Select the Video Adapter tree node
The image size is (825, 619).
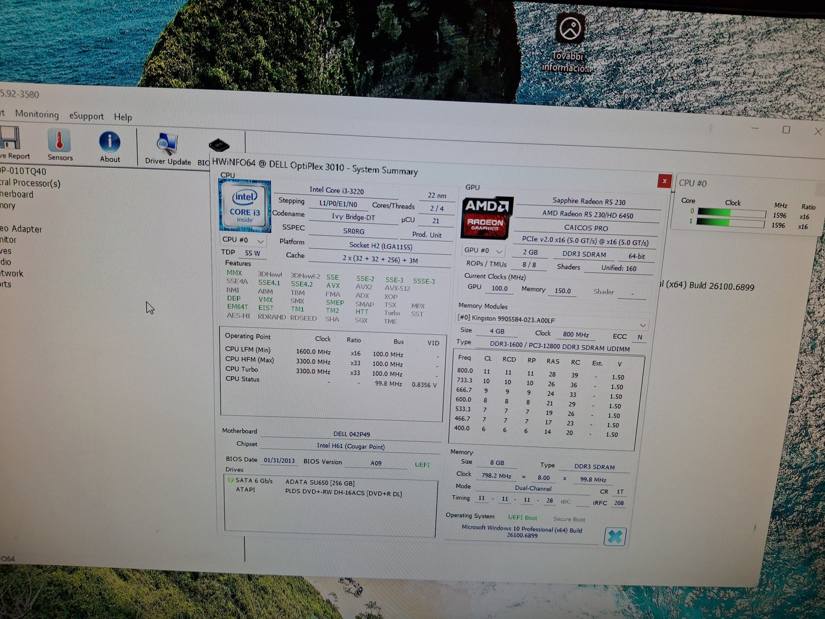(x=21, y=229)
